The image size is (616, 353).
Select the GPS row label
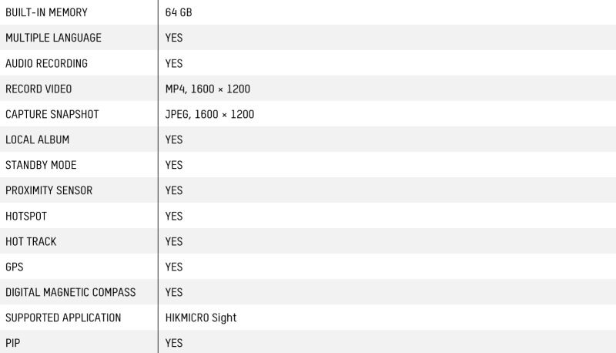(x=15, y=267)
